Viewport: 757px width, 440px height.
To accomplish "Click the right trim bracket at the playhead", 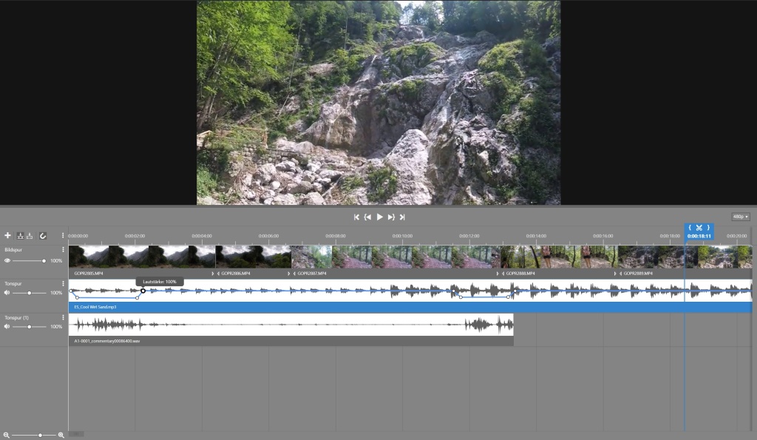I will (708, 228).
